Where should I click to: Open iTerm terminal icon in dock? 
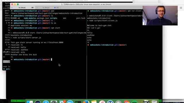(x=78, y=102)
